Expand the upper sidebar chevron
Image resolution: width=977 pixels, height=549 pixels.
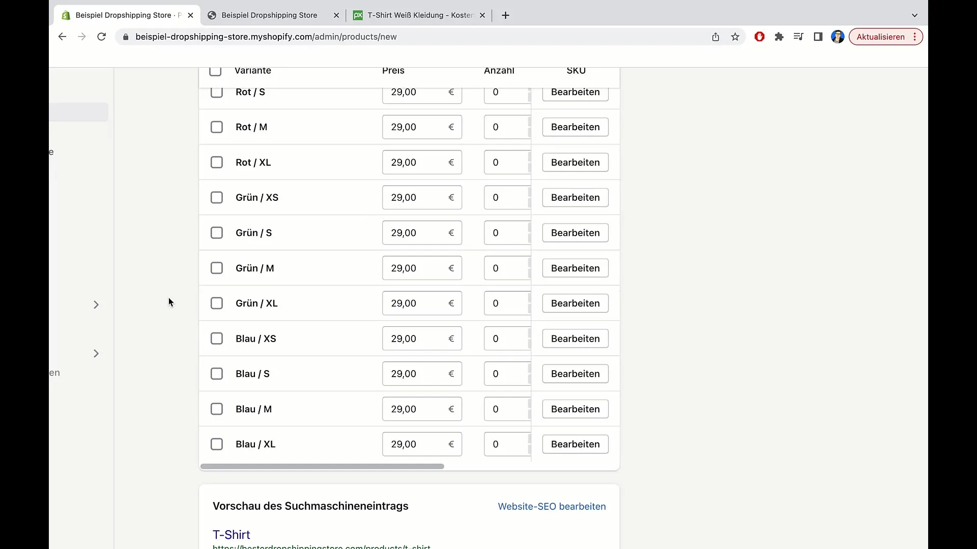(x=96, y=304)
